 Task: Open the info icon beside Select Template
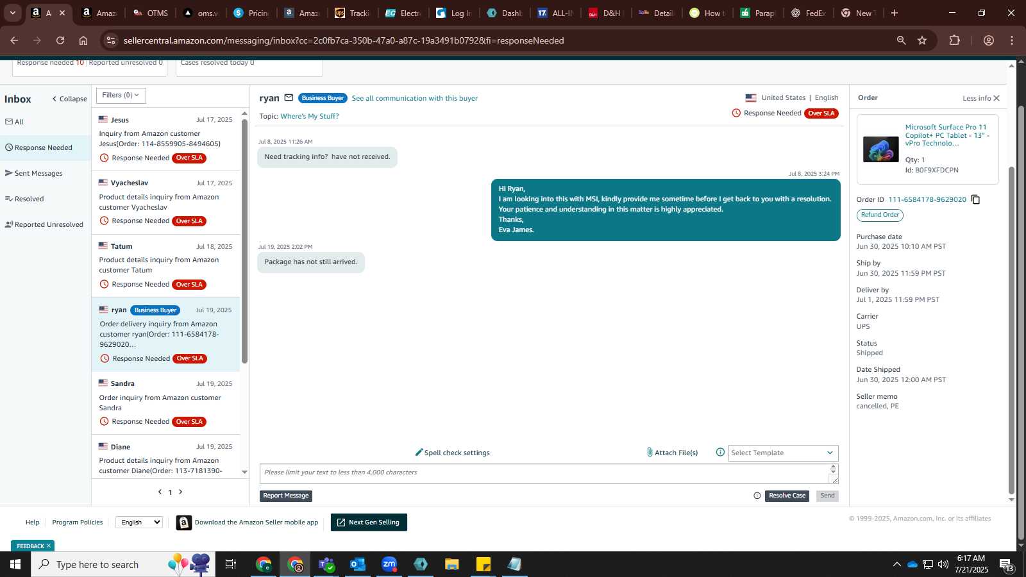pos(720,453)
